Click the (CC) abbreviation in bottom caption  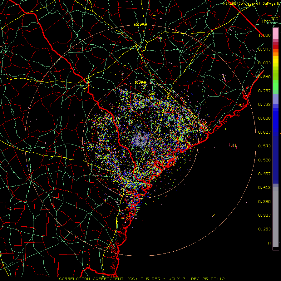click(x=132, y=279)
